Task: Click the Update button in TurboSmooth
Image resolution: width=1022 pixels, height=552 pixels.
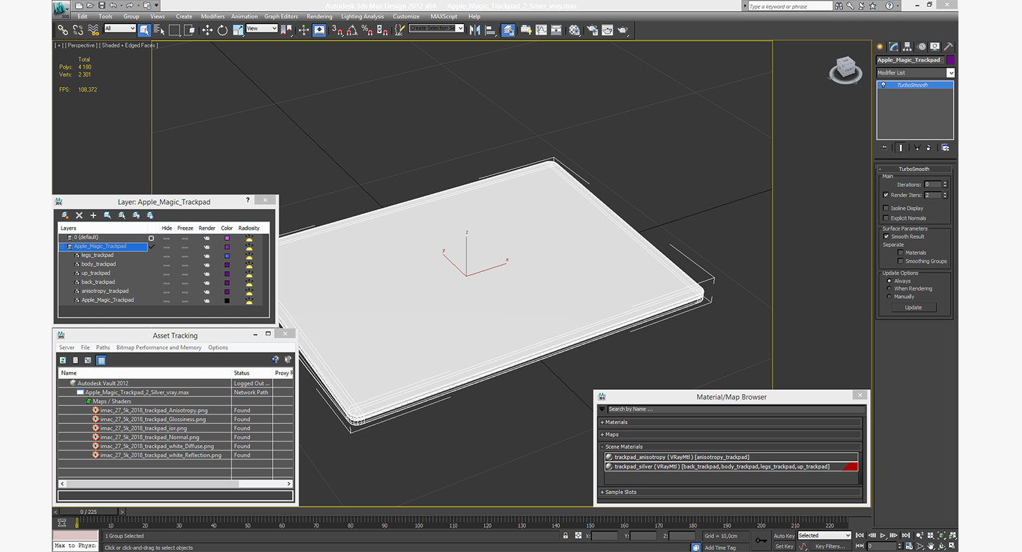Action: (x=913, y=308)
